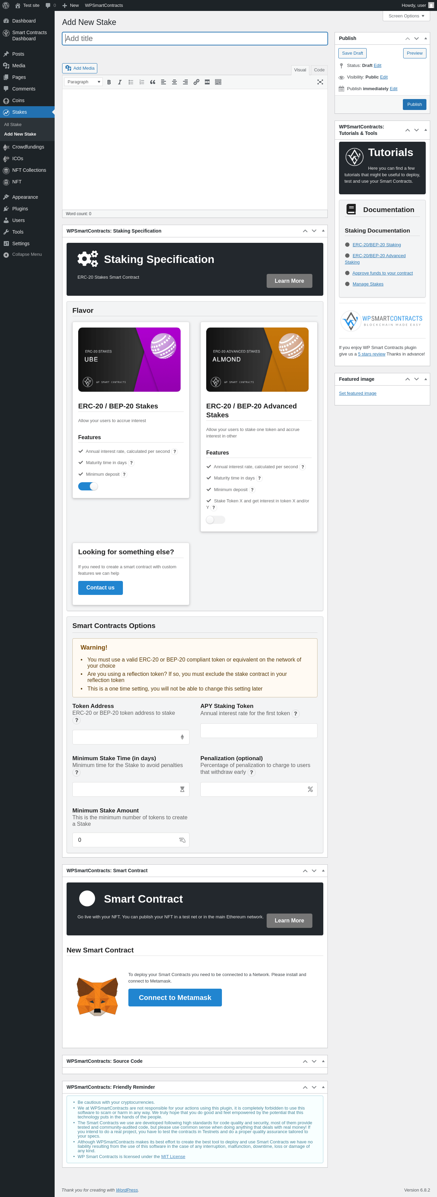Image resolution: width=437 pixels, height=1197 pixels.
Task: Align text right in editor
Action: 185,82
